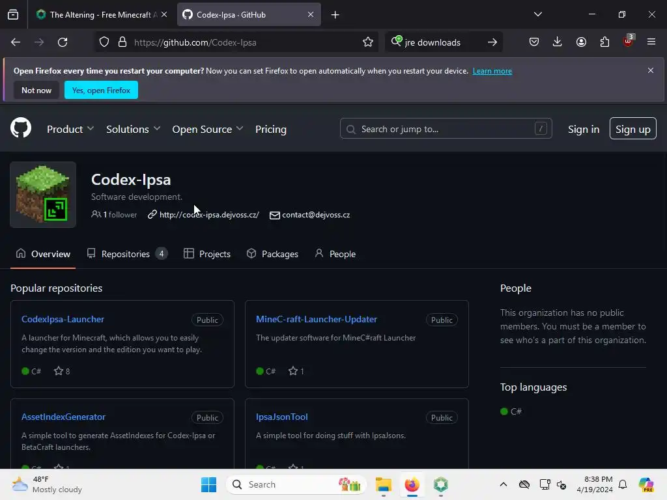The width and height of the screenshot is (667, 500).
Task: Expand the Open Source menu
Action: pyautogui.click(x=208, y=130)
